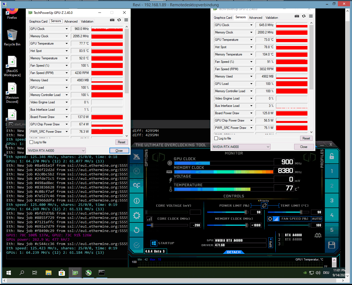352x285 pixels.
Task: Open GPU selector combo in right GPU-Z
Action: pyautogui.click(x=241, y=147)
